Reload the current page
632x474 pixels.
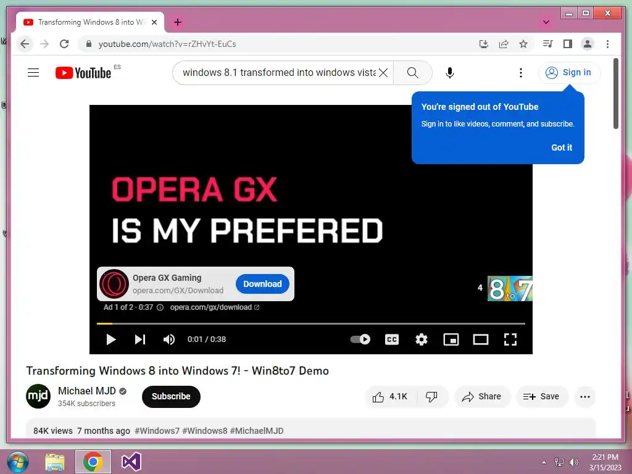(x=64, y=44)
